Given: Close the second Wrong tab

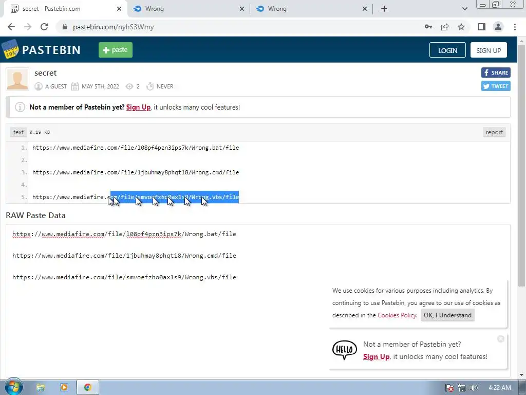Looking at the screenshot, I should click(365, 9).
